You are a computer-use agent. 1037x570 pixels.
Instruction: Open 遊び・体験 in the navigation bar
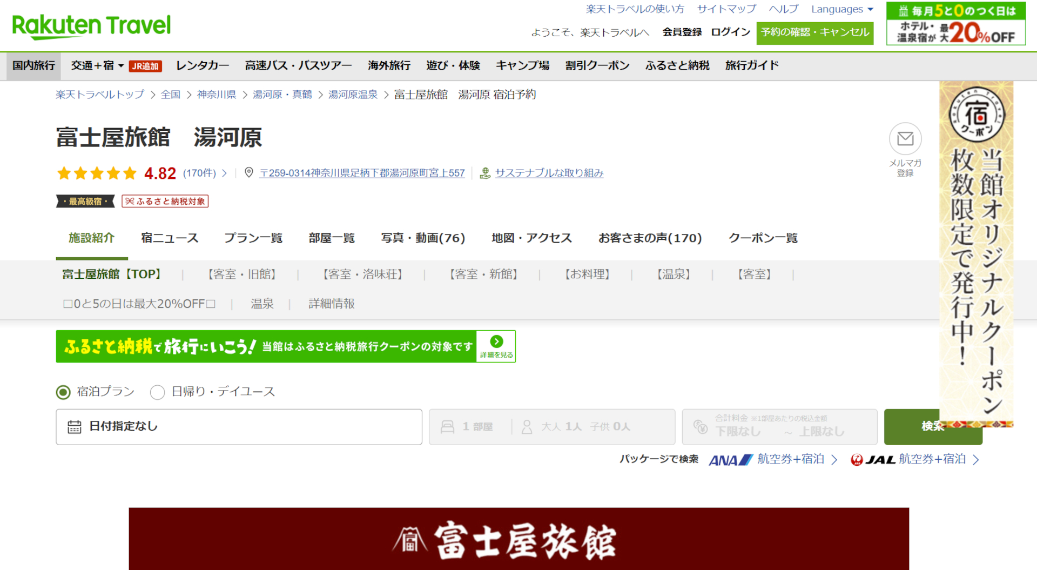[x=453, y=65]
